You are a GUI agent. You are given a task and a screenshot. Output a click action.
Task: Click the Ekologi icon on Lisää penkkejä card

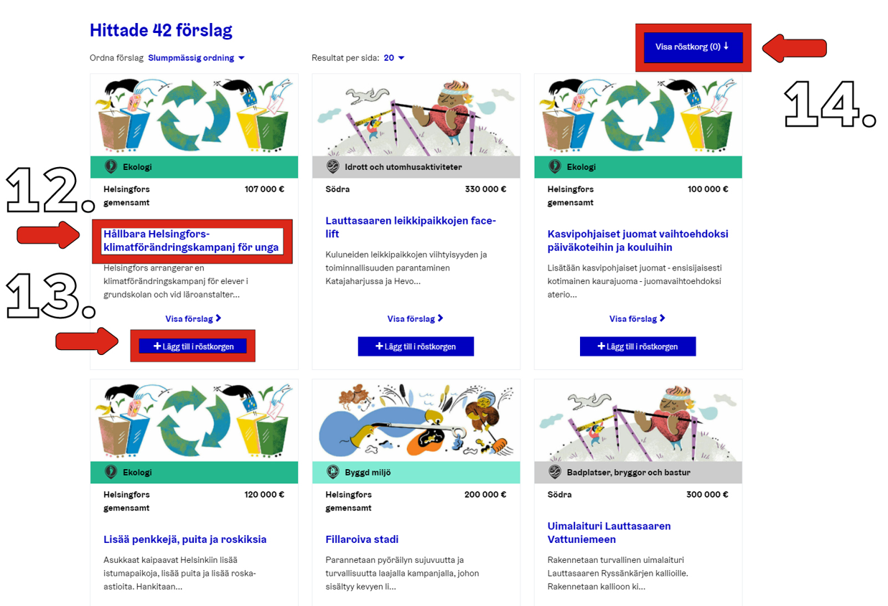pos(111,473)
